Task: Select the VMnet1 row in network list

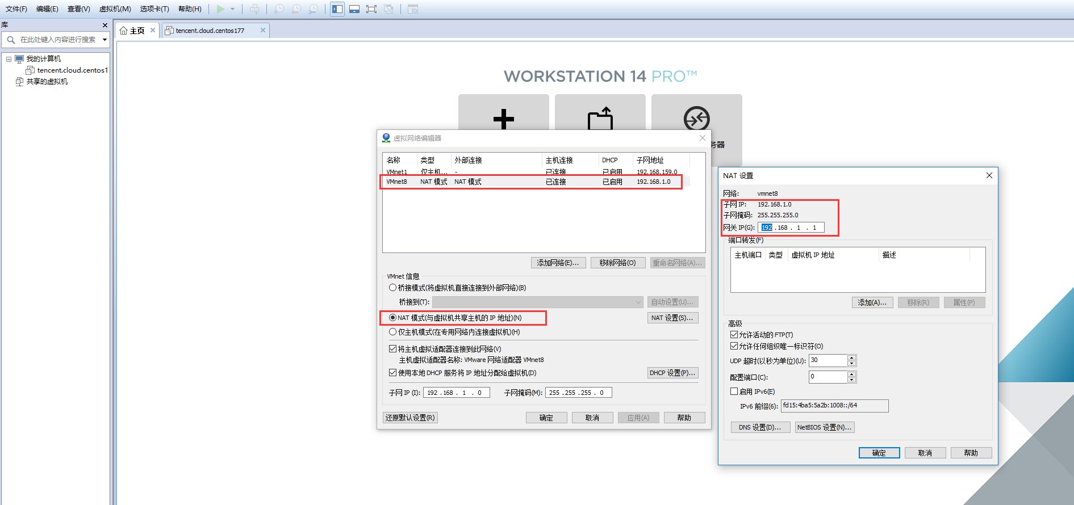Action: pyautogui.click(x=536, y=172)
